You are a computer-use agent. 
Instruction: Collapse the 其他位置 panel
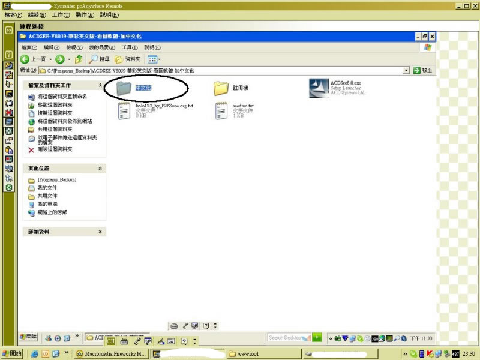pos(100,169)
